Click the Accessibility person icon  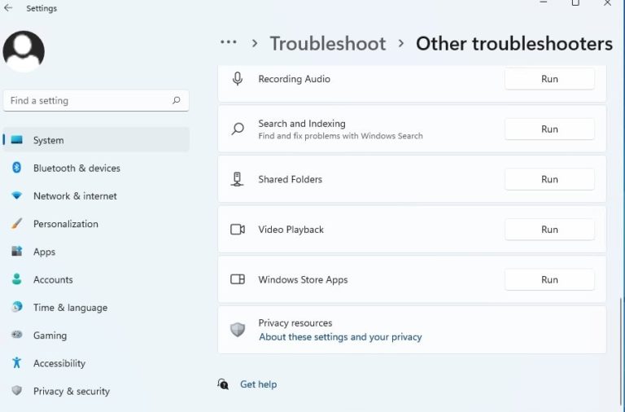16,363
